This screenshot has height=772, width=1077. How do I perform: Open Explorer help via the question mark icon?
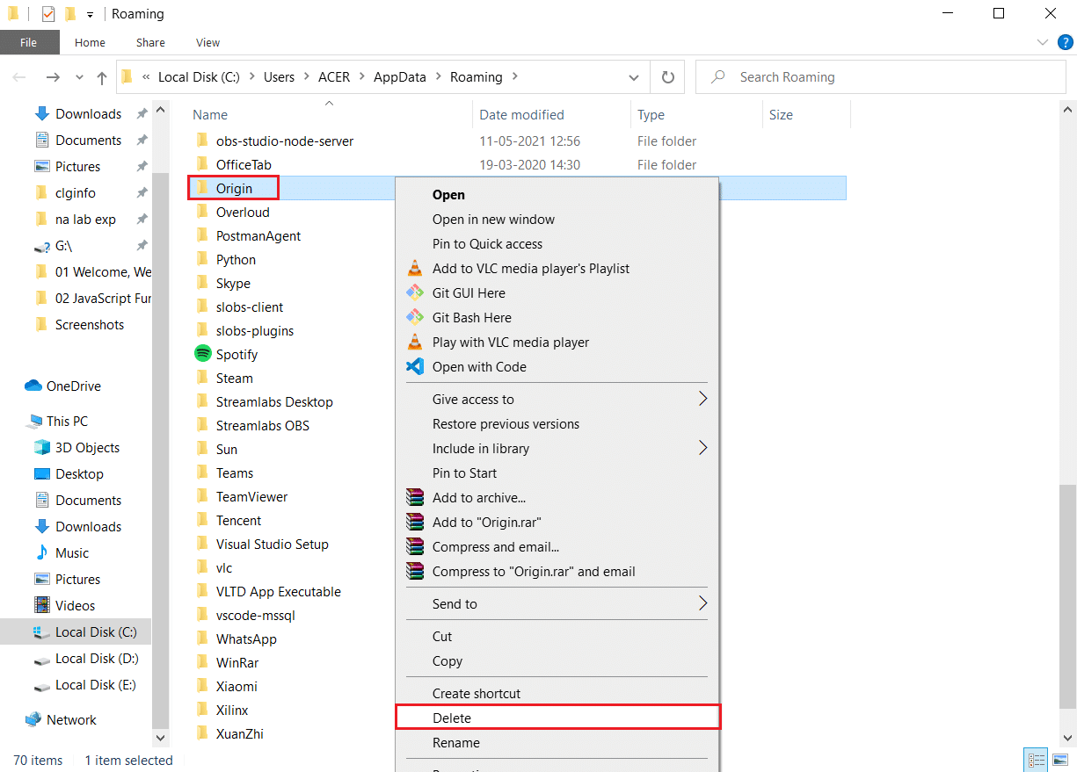point(1066,42)
